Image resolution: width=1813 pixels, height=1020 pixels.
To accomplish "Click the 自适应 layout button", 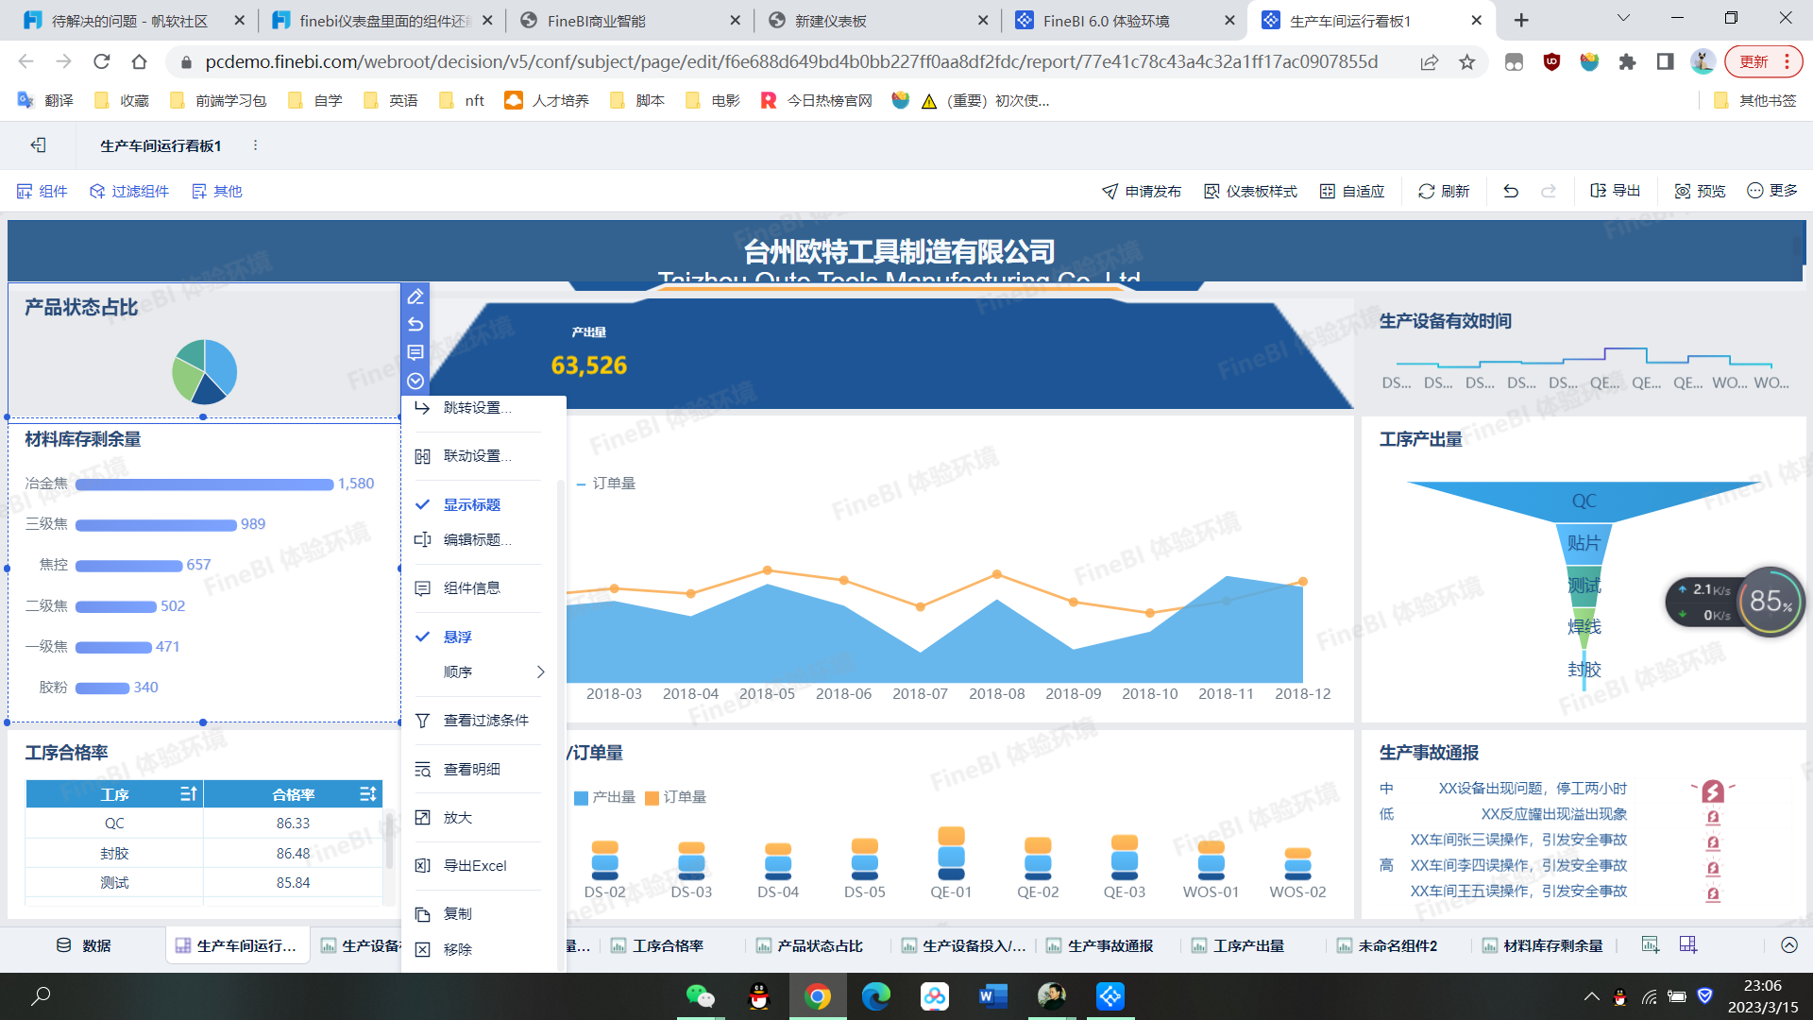I will (1352, 191).
